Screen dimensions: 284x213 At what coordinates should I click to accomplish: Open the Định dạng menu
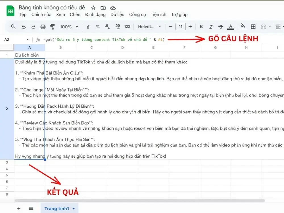[95, 14]
